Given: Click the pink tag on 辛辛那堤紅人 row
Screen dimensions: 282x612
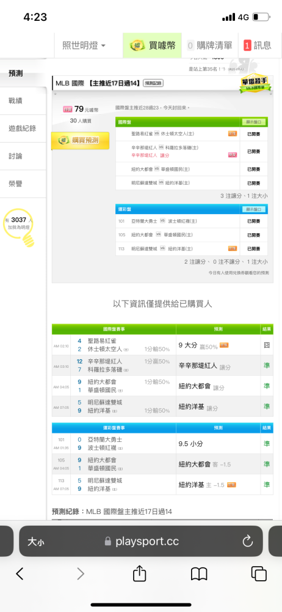Looking at the screenshot, I should (233, 155).
